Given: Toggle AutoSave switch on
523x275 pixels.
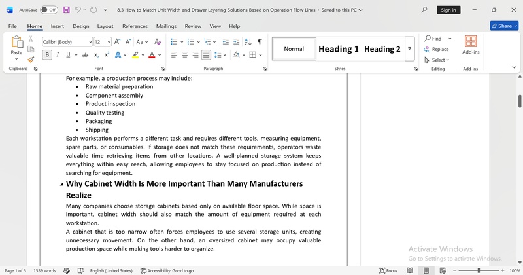Looking at the screenshot, I should [x=48, y=10].
